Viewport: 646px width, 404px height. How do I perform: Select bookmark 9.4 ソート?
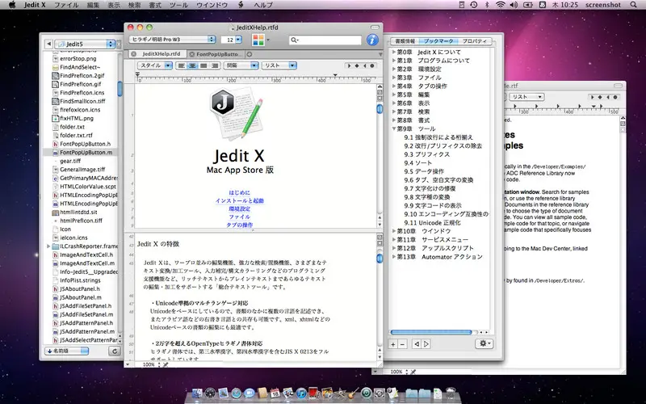click(417, 163)
